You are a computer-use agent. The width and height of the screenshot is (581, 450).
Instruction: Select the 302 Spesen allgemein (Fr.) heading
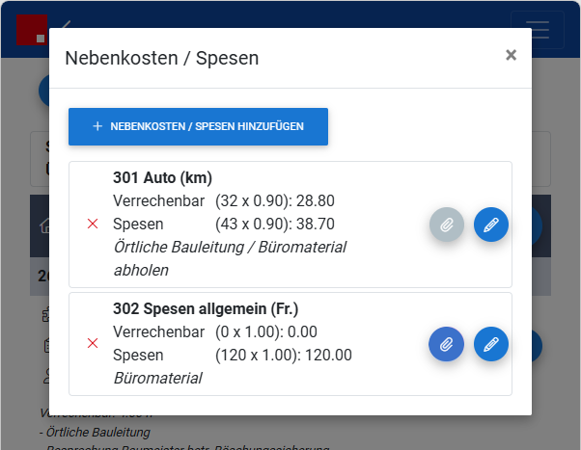[206, 308]
